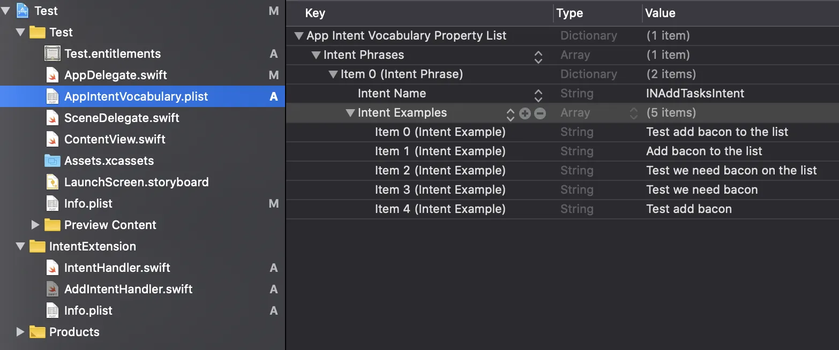This screenshot has height=350, width=839.
Task: Expand the Products folder
Action: tap(20, 332)
